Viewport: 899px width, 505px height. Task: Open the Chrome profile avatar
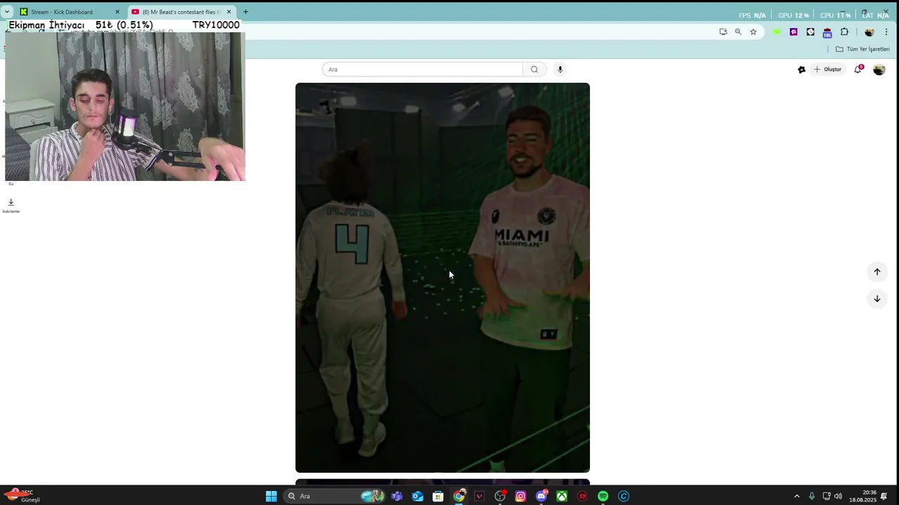tap(870, 32)
